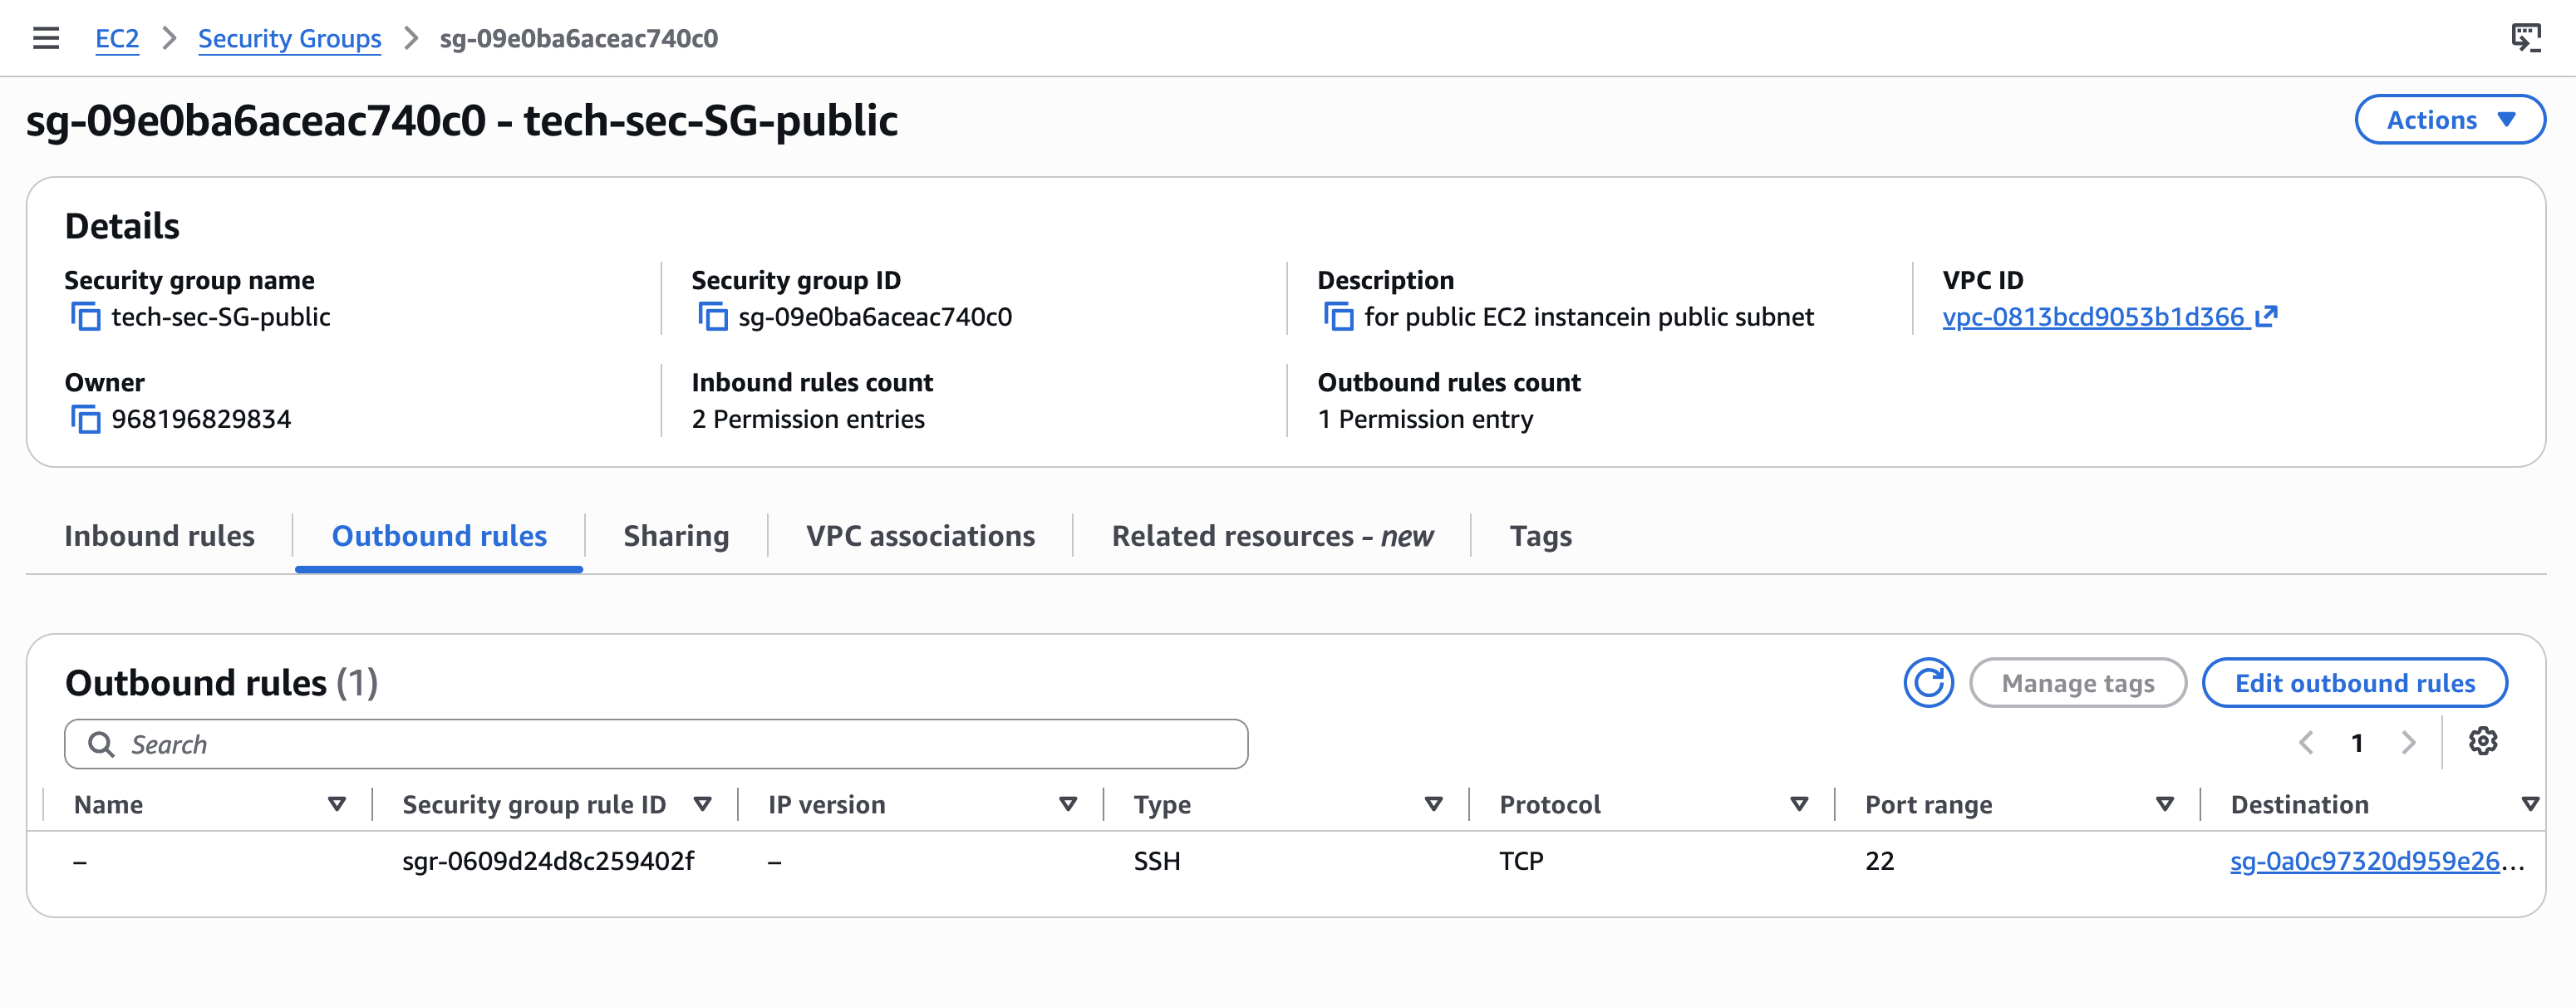Open the CloudShell icon at top right
Viewport: 2576px width, 1007px height.
(x=2526, y=38)
